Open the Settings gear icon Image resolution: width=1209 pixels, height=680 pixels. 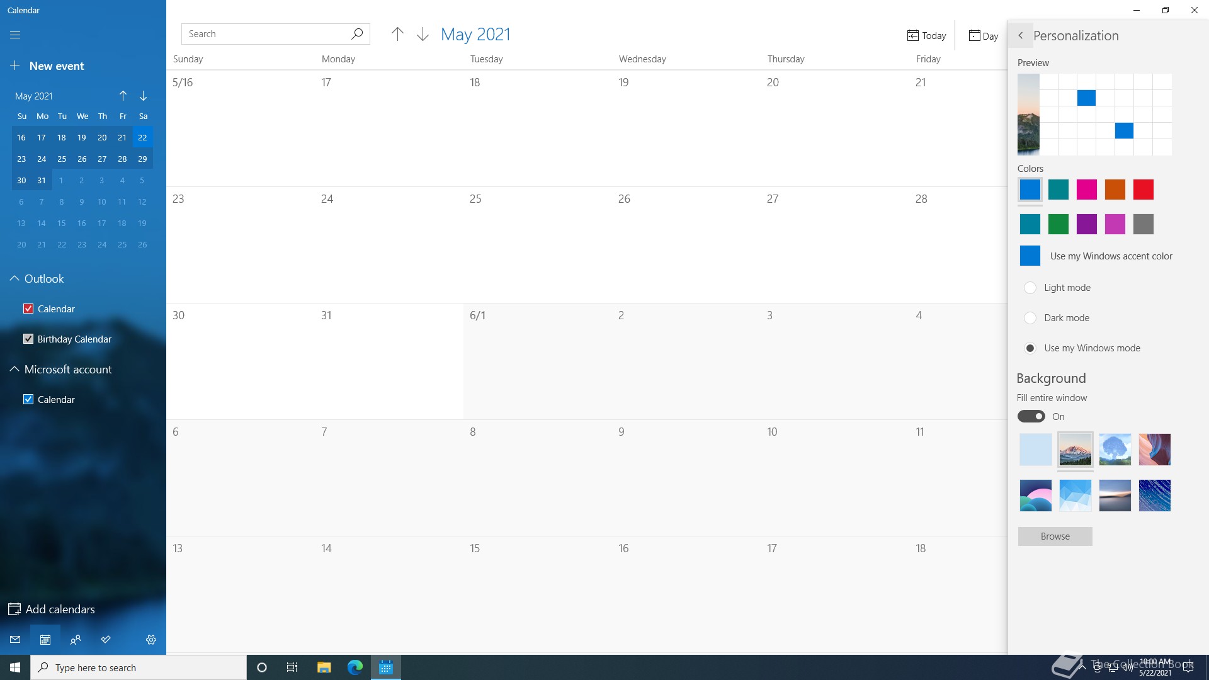click(x=151, y=640)
